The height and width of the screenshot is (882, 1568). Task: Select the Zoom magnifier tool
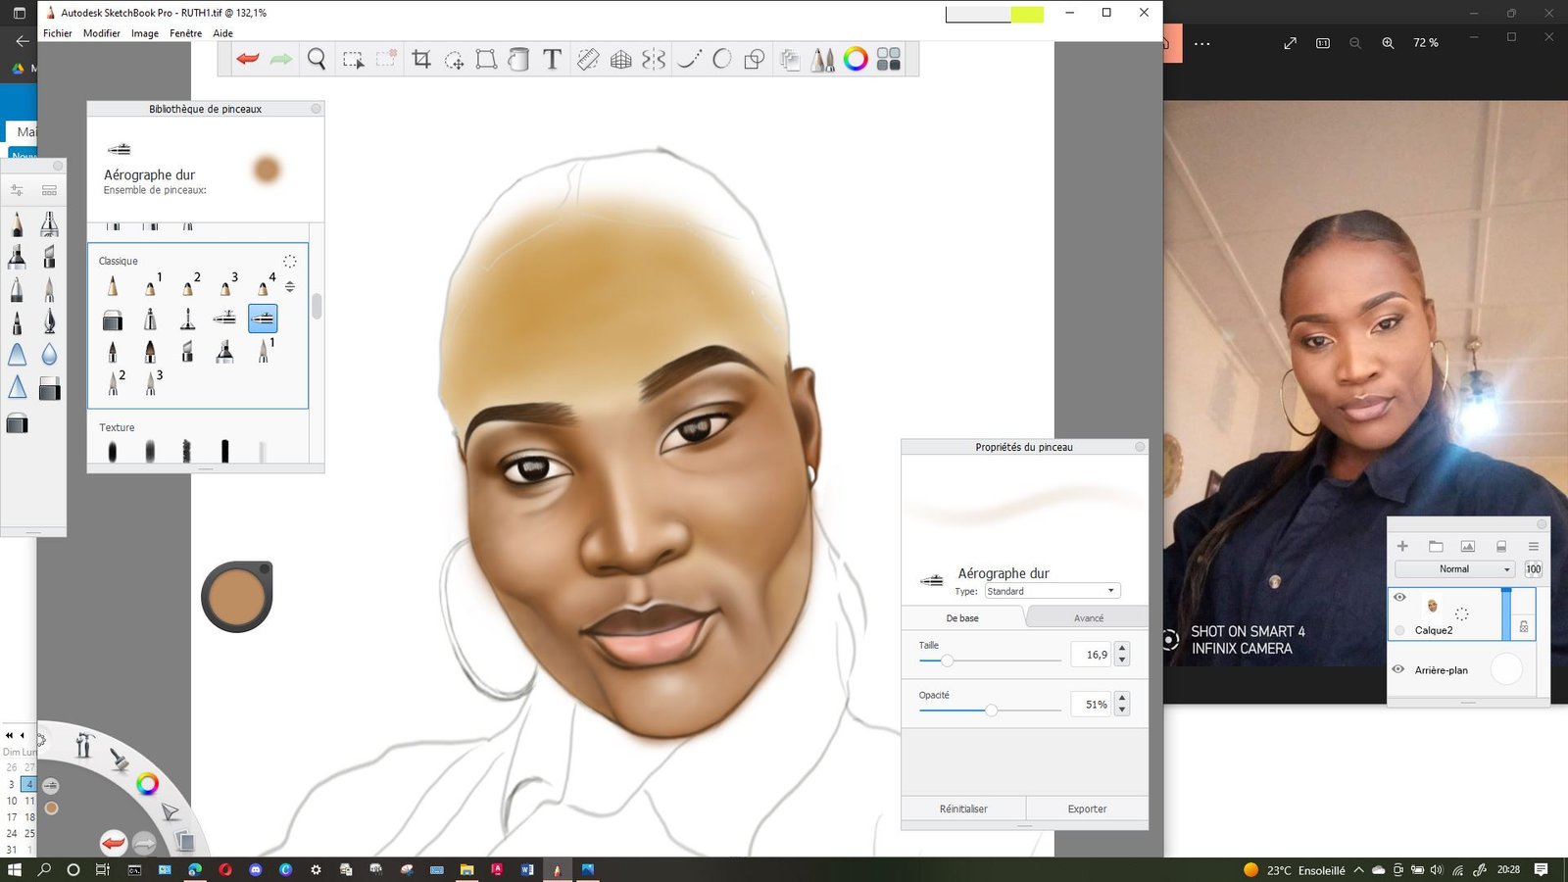(316, 60)
